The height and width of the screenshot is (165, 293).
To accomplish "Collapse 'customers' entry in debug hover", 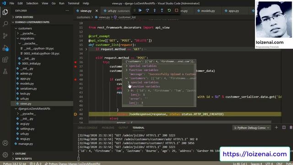I will click(127, 78).
